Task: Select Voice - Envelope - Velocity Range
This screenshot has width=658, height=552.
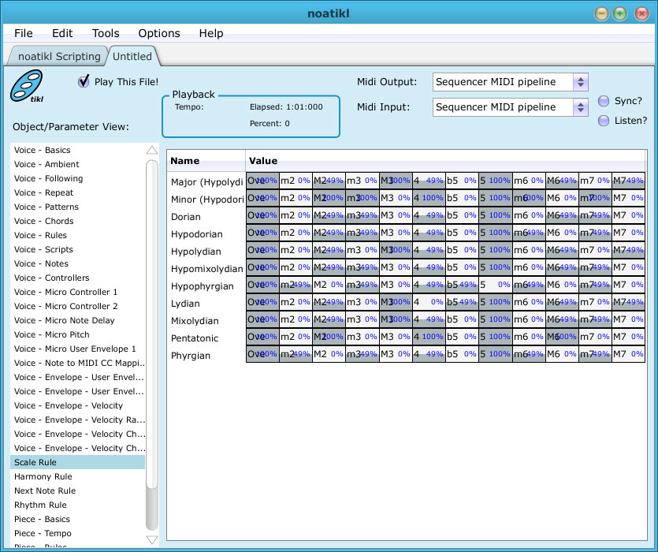Action: click(x=78, y=420)
